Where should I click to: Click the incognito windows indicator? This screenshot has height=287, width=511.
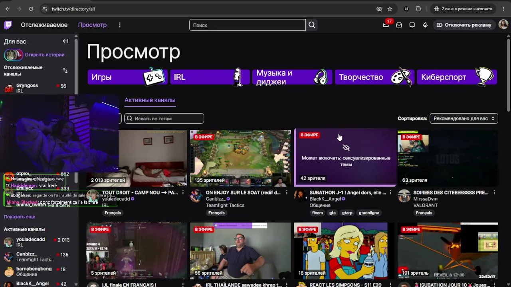click(463, 9)
